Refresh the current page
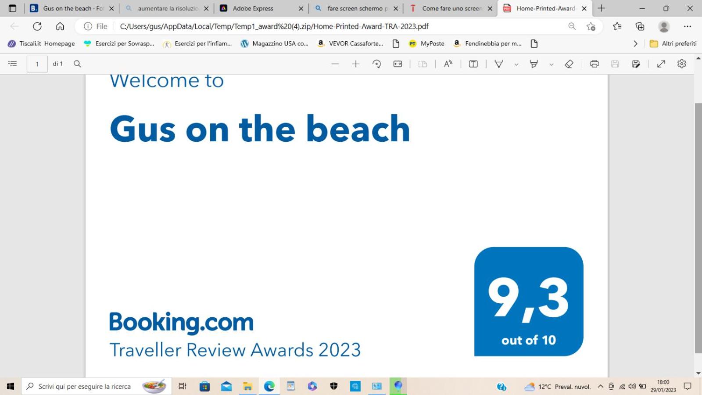This screenshot has height=395, width=702. pyautogui.click(x=37, y=26)
